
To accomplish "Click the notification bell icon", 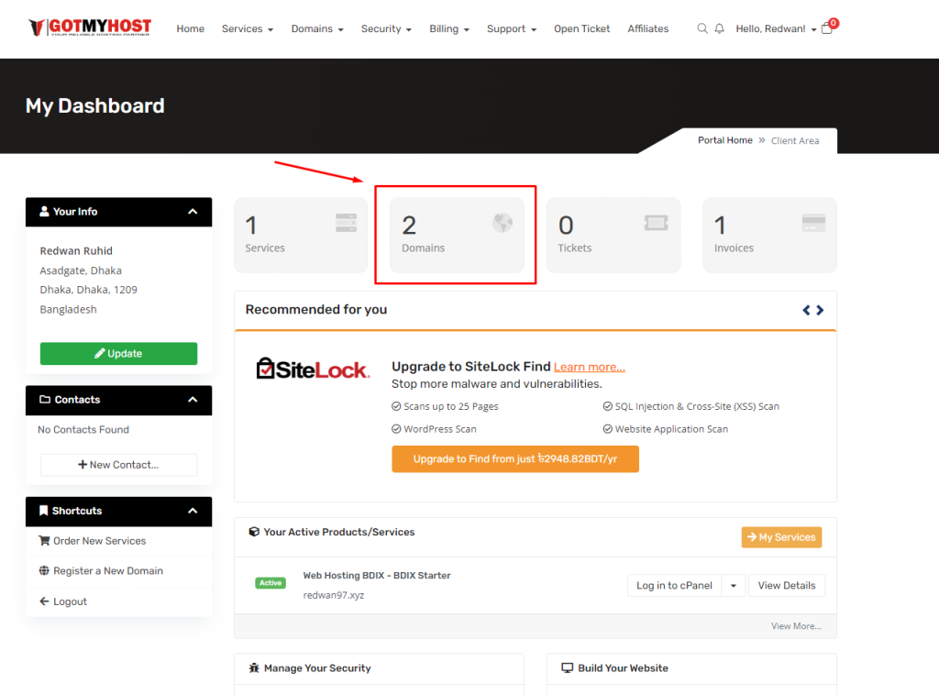I will 719,28.
